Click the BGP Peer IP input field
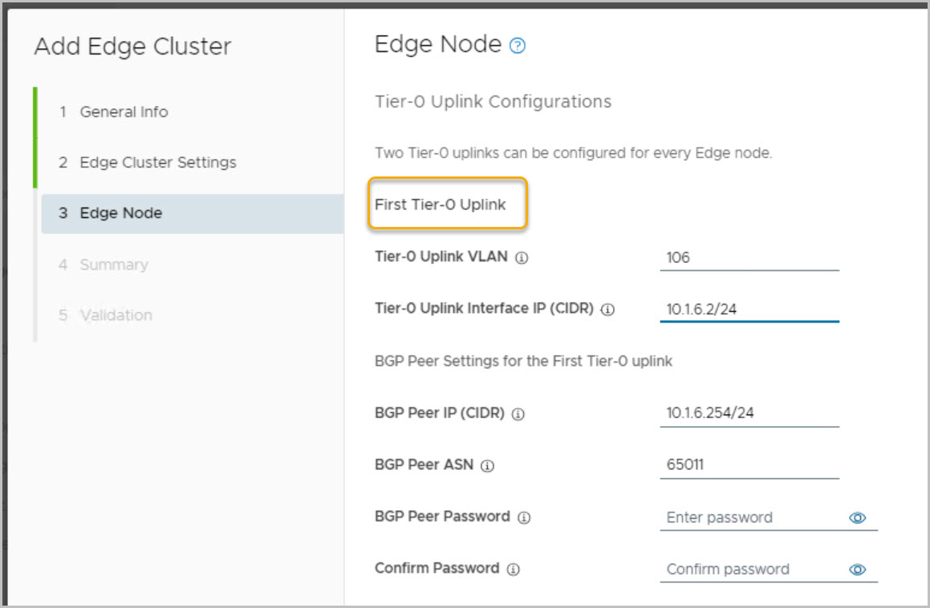Viewport: 930px width, 608px height. pyautogui.click(x=749, y=414)
